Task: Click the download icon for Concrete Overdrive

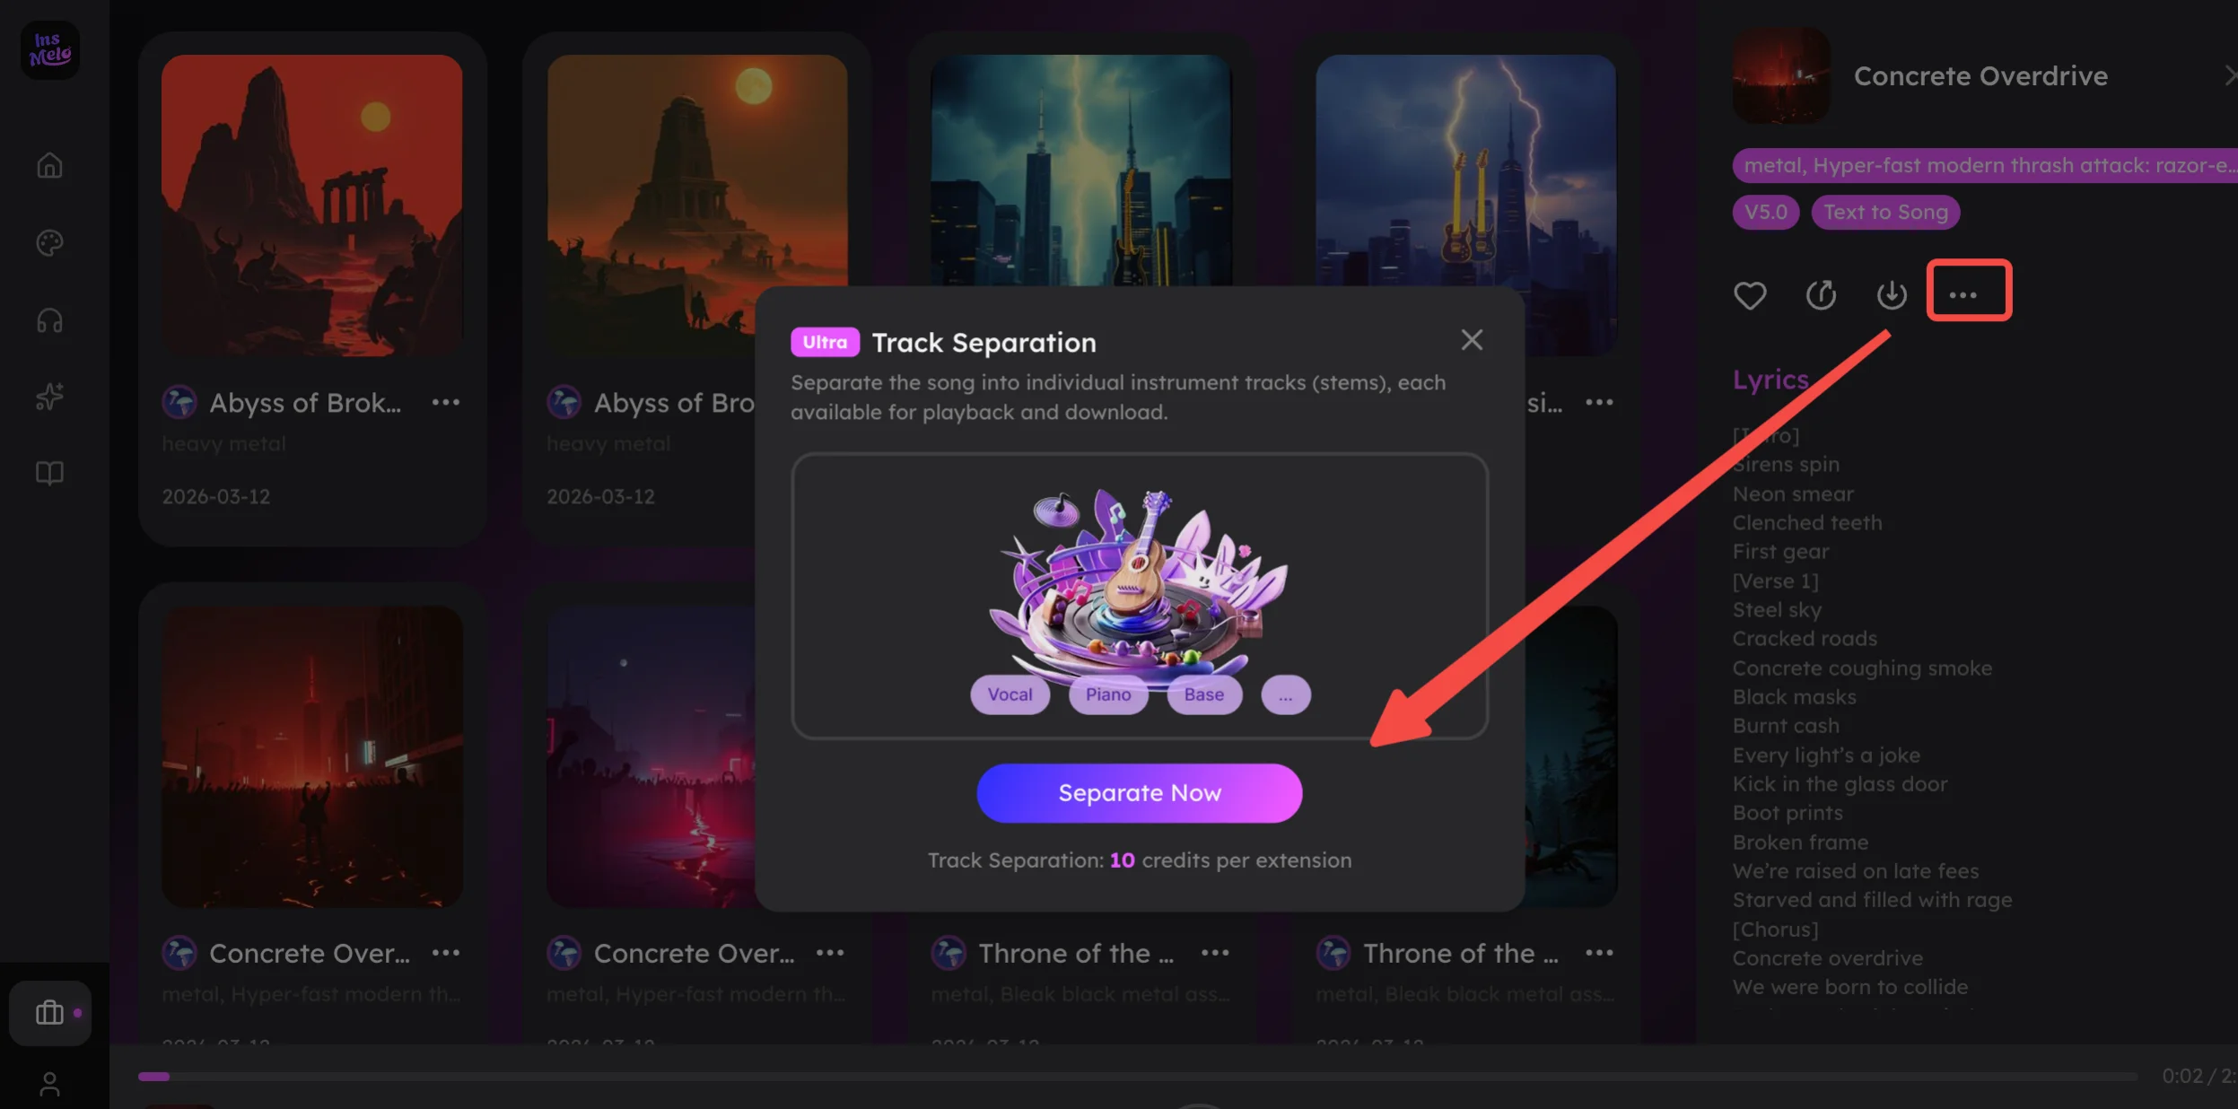Action: click(1891, 295)
